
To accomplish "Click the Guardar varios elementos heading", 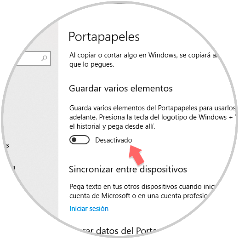I will pos(121,88).
